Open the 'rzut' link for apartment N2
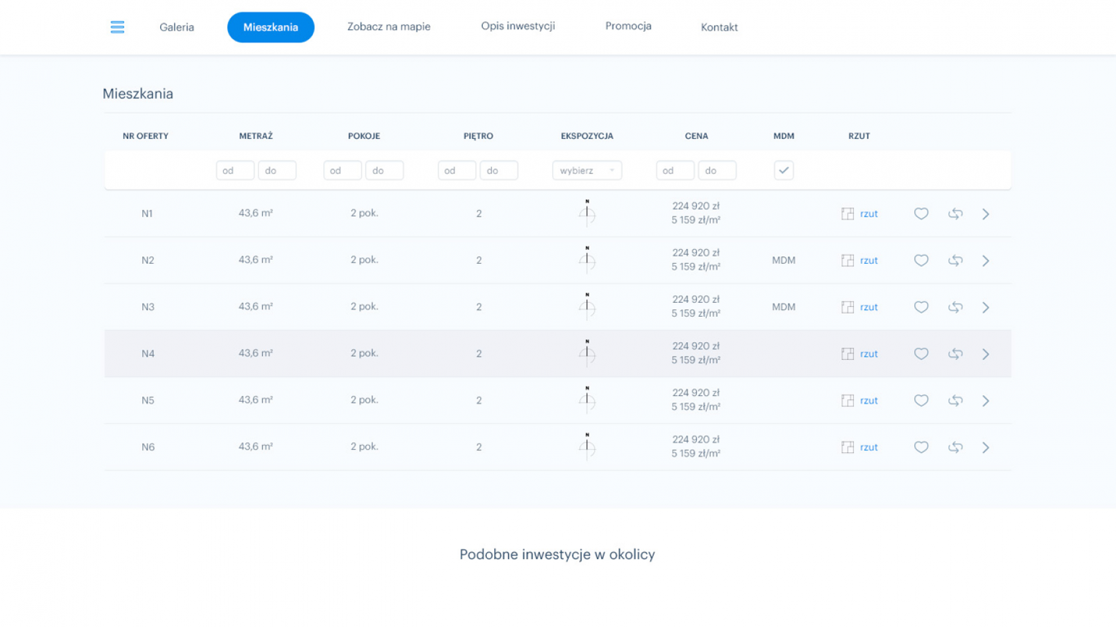This screenshot has height=627, width=1116. (x=869, y=260)
